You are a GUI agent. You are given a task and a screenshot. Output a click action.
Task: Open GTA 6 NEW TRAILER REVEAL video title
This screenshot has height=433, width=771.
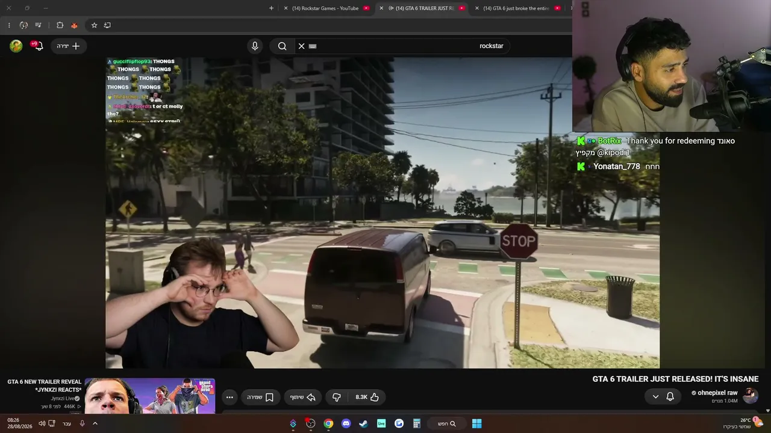coord(44,385)
